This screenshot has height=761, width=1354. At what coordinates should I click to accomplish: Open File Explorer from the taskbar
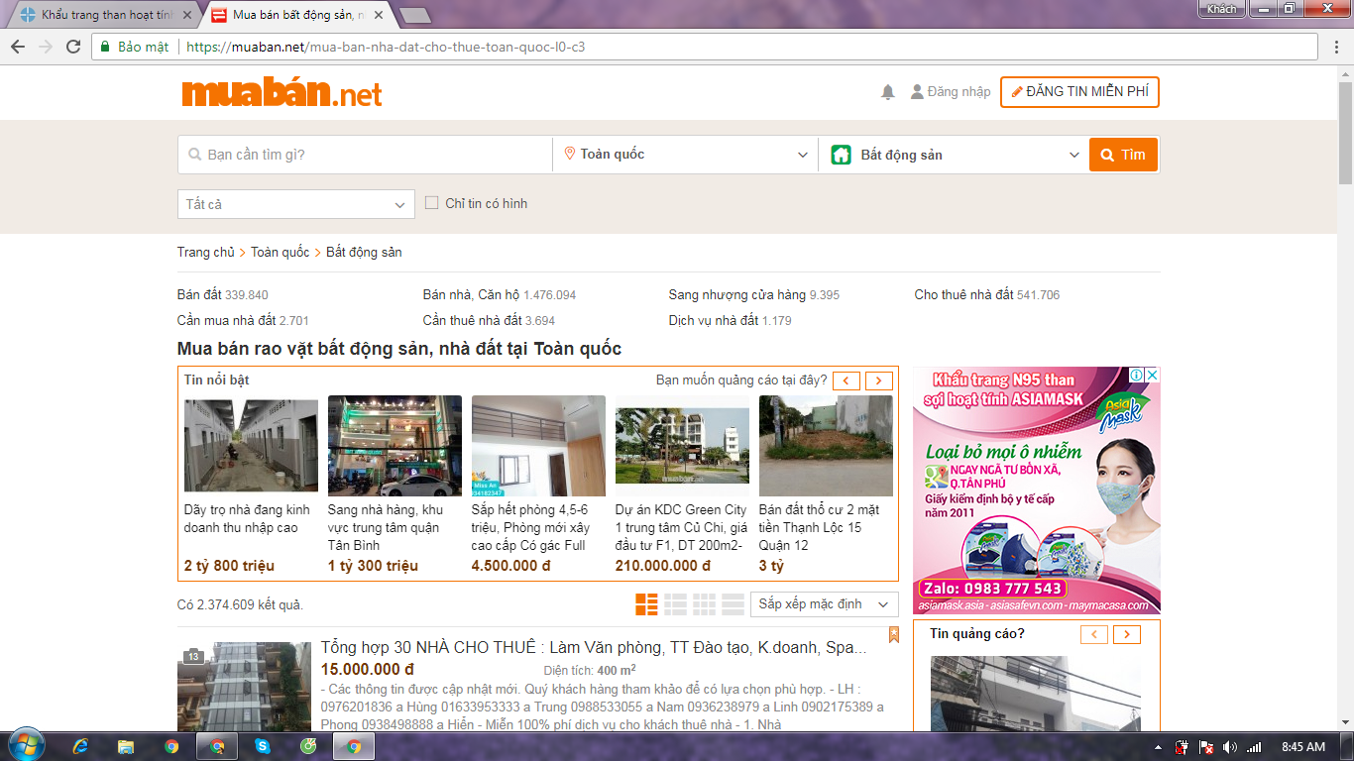click(126, 746)
